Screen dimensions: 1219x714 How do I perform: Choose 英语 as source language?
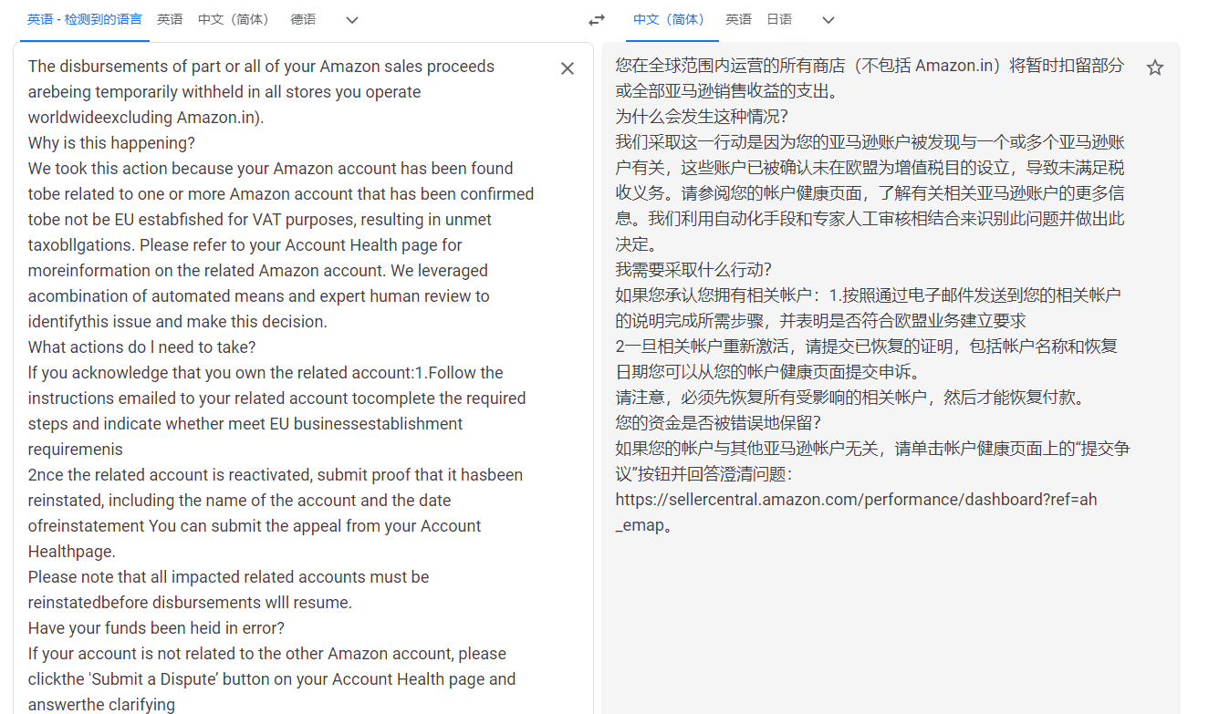(x=170, y=19)
